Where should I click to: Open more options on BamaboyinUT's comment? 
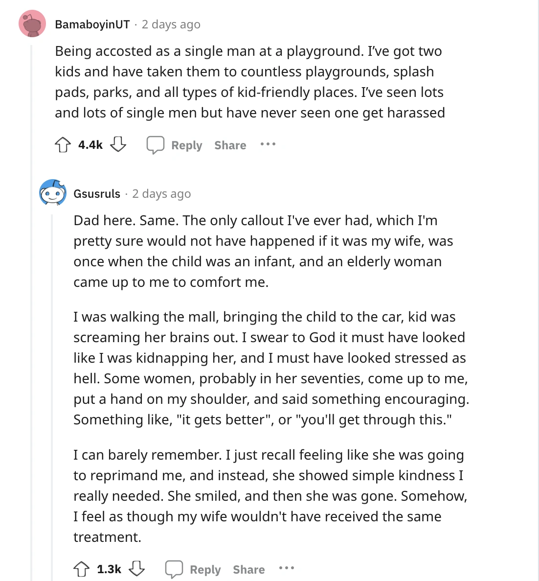click(268, 144)
